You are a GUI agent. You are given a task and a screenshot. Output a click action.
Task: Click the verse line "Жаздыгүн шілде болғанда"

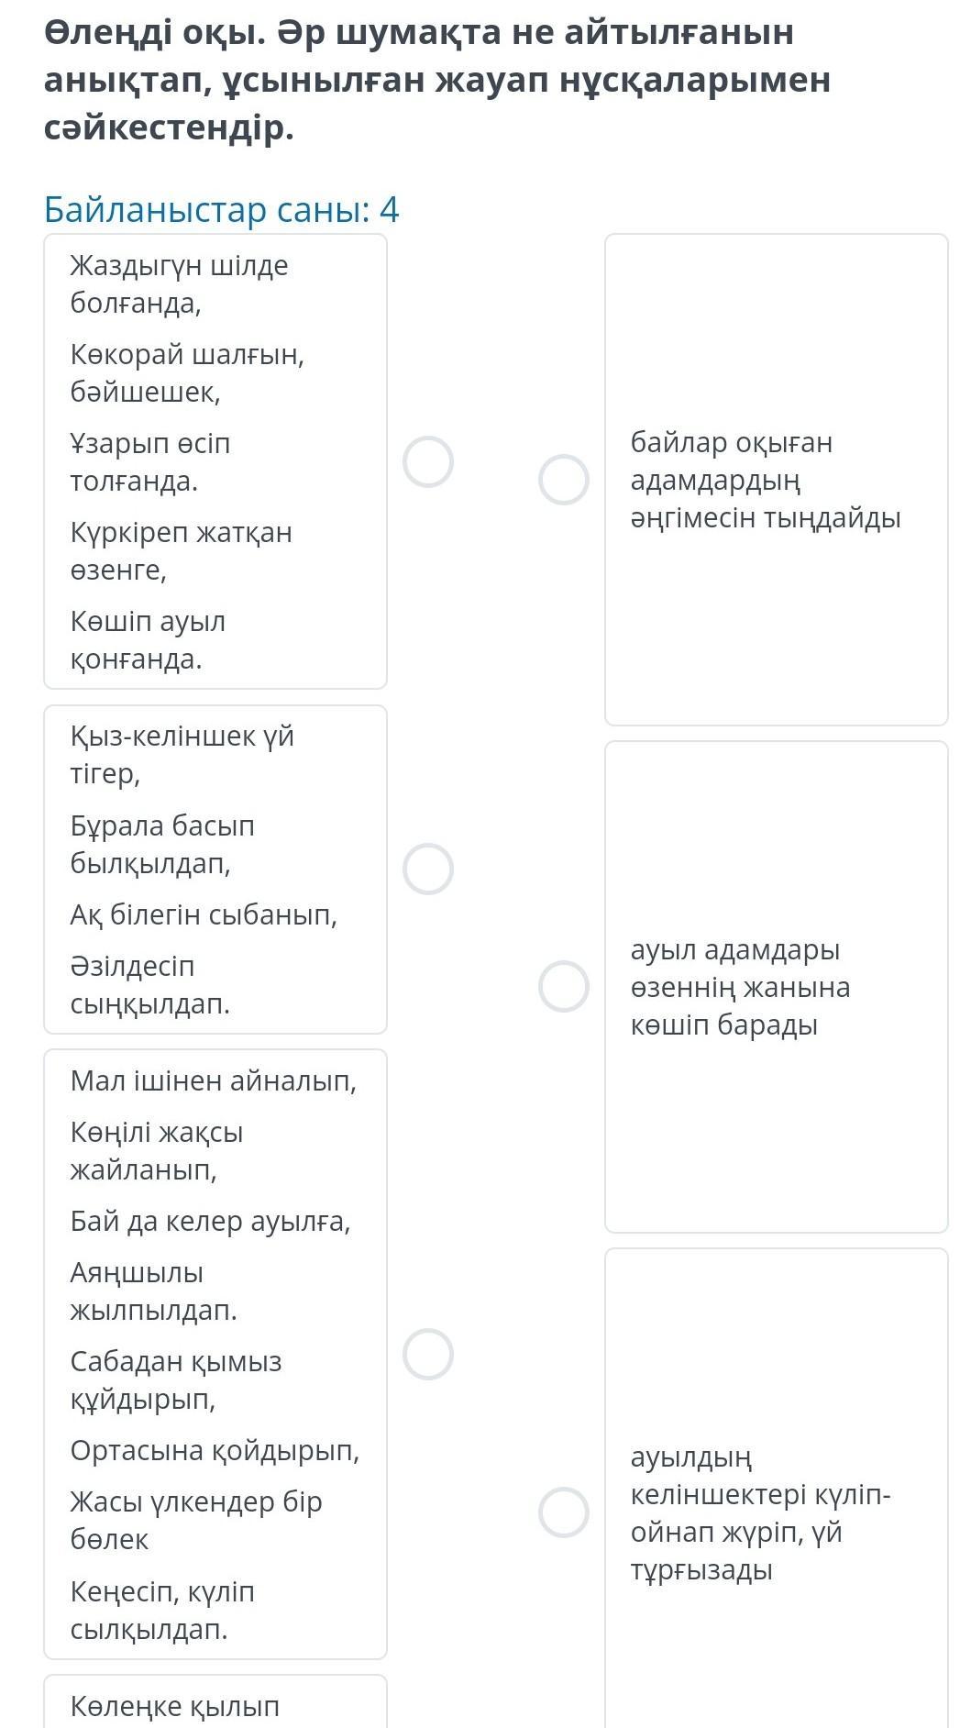point(179,283)
